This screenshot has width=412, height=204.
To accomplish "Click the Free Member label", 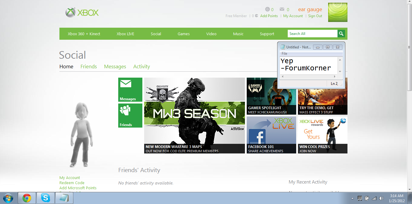I will [x=236, y=16].
